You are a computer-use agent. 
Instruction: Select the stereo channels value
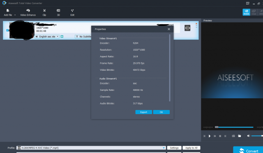pyautogui.click(x=136, y=97)
